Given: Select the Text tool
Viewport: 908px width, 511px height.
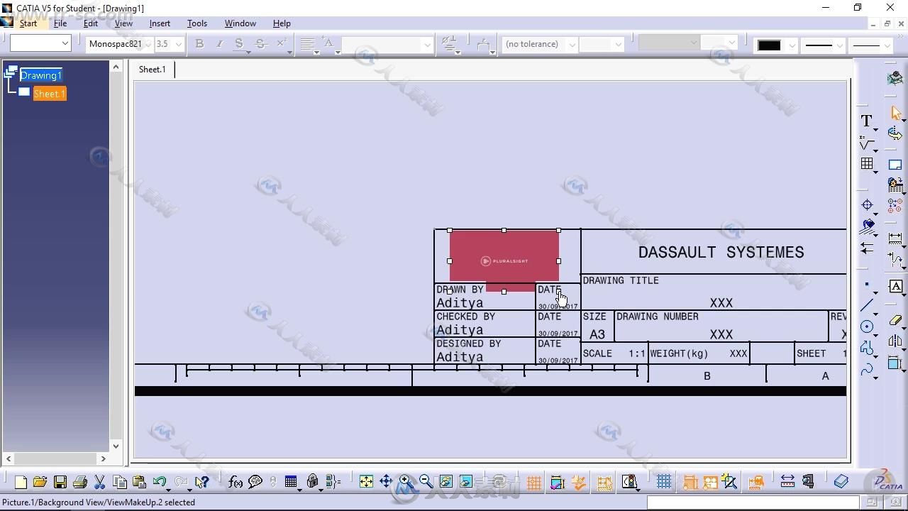Looking at the screenshot, I should (x=866, y=121).
